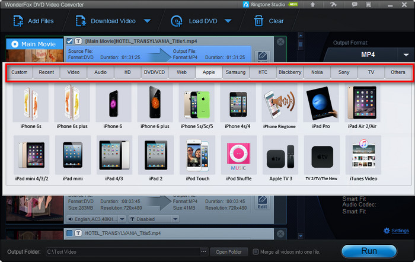Switch to the HTC tab

coord(263,72)
